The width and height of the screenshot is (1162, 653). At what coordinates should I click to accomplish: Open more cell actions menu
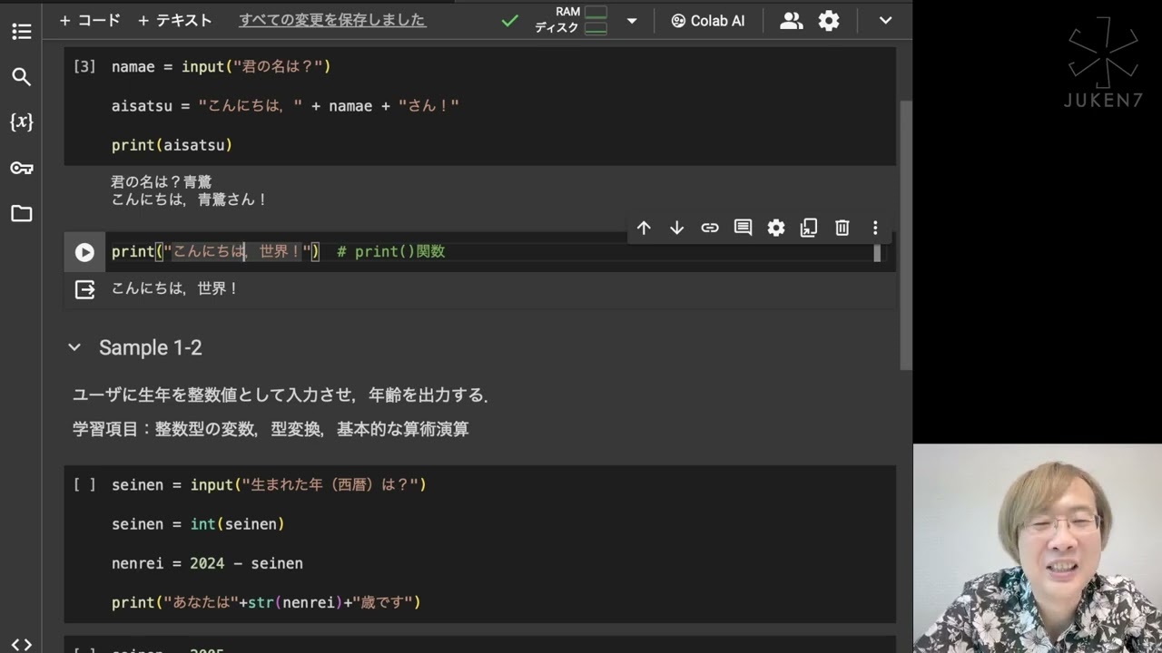pos(875,228)
